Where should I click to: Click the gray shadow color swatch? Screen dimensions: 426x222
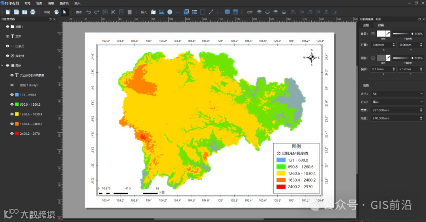381,58
